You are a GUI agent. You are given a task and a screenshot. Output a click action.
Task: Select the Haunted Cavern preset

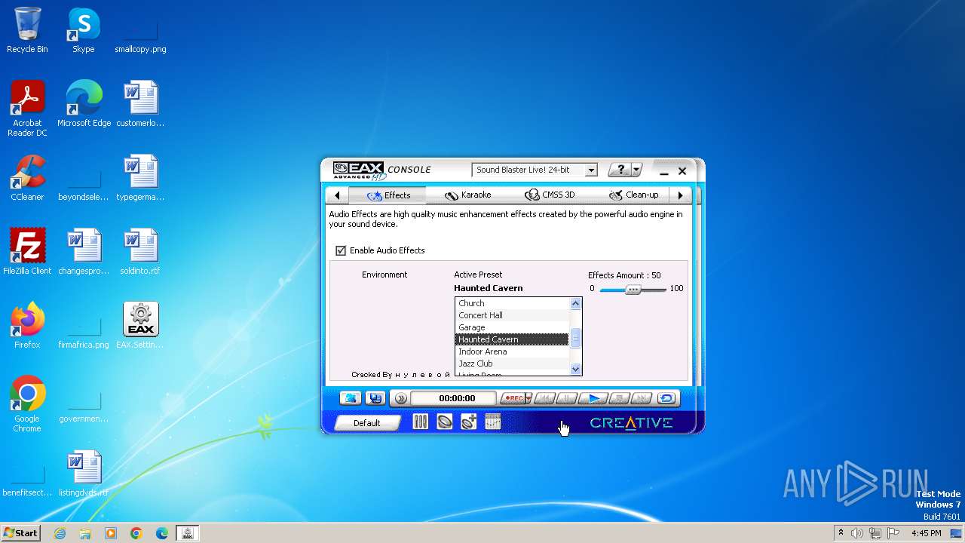pyautogui.click(x=512, y=339)
